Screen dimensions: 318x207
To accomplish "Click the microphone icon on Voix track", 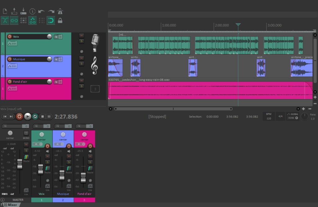I will pos(95,43).
